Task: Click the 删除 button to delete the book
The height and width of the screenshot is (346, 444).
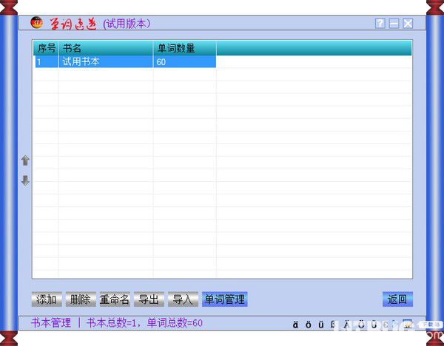Action: [81, 299]
